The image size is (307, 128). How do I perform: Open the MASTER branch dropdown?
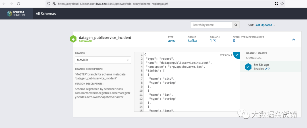(x=103, y=60)
